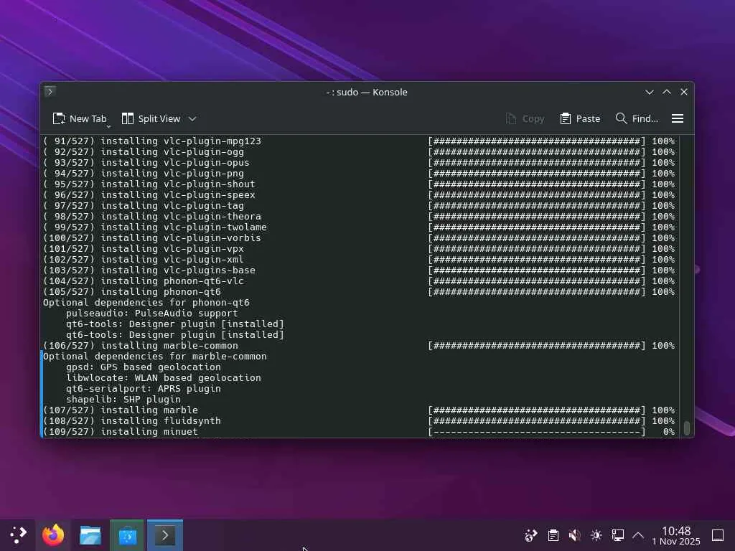
Task: Minimize the Konsole window
Action: [x=649, y=92]
